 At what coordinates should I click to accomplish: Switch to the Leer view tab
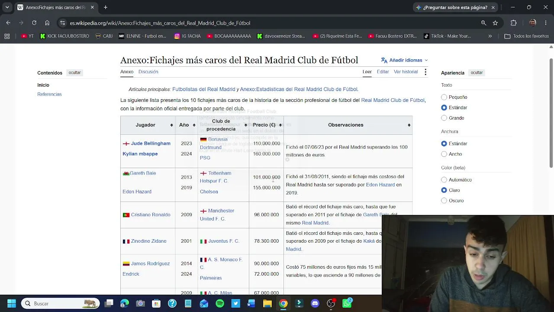tap(367, 72)
